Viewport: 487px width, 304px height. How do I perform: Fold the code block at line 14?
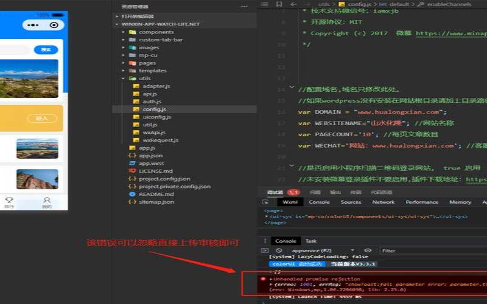pyautogui.click(x=292, y=88)
